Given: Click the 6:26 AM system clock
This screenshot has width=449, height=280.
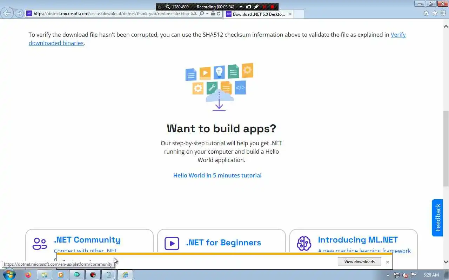Looking at the screenshot, I should click(x=431, y=275).
